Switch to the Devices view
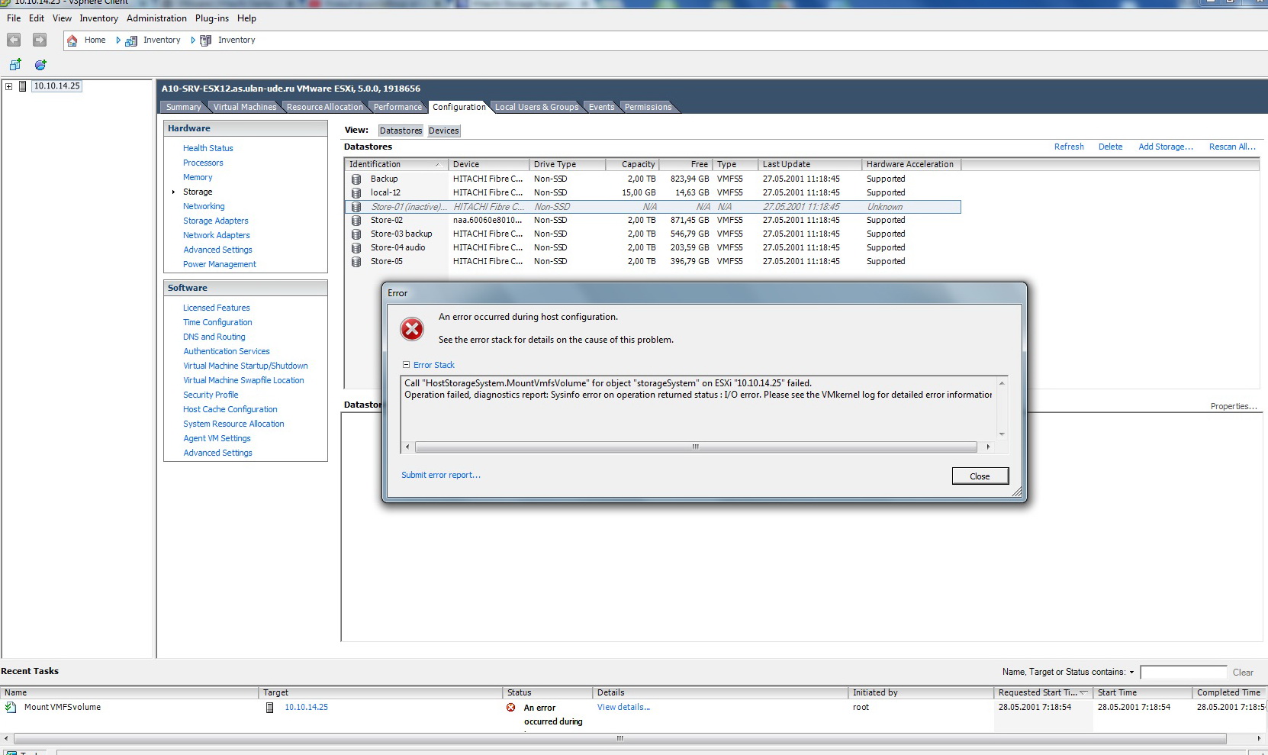This screenshot has height=755, width=1268. [x=444, y=131]
